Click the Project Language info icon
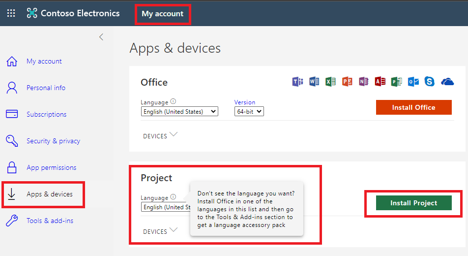This screenshot has height=256, width=468. [x=173, y=197]
